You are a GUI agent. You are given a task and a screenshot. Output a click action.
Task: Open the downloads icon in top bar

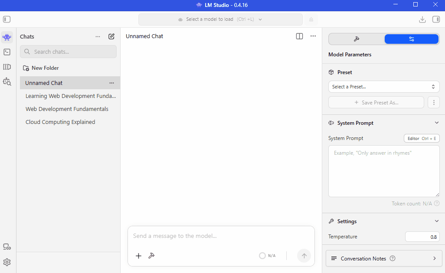pyautogui.click(x=422, y=19)
